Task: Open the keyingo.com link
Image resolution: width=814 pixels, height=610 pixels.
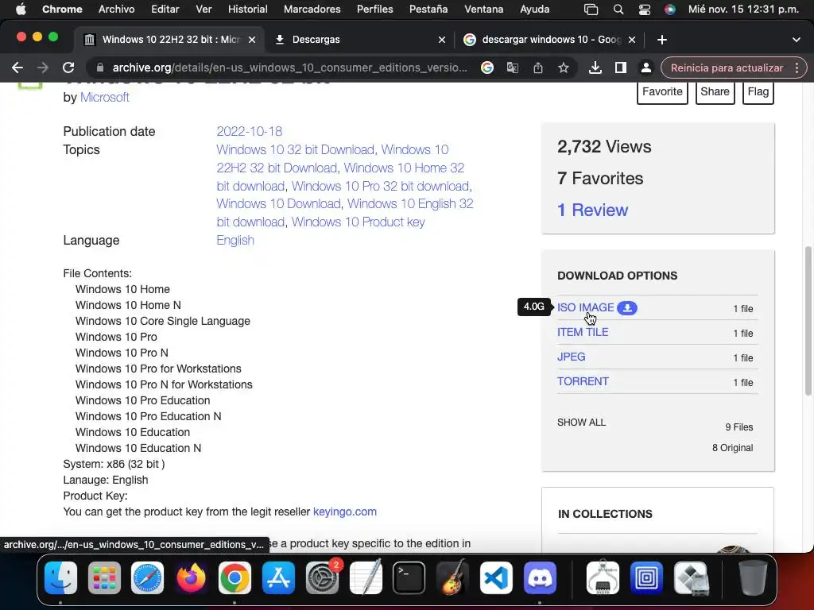Action: [x=345, y=512]
